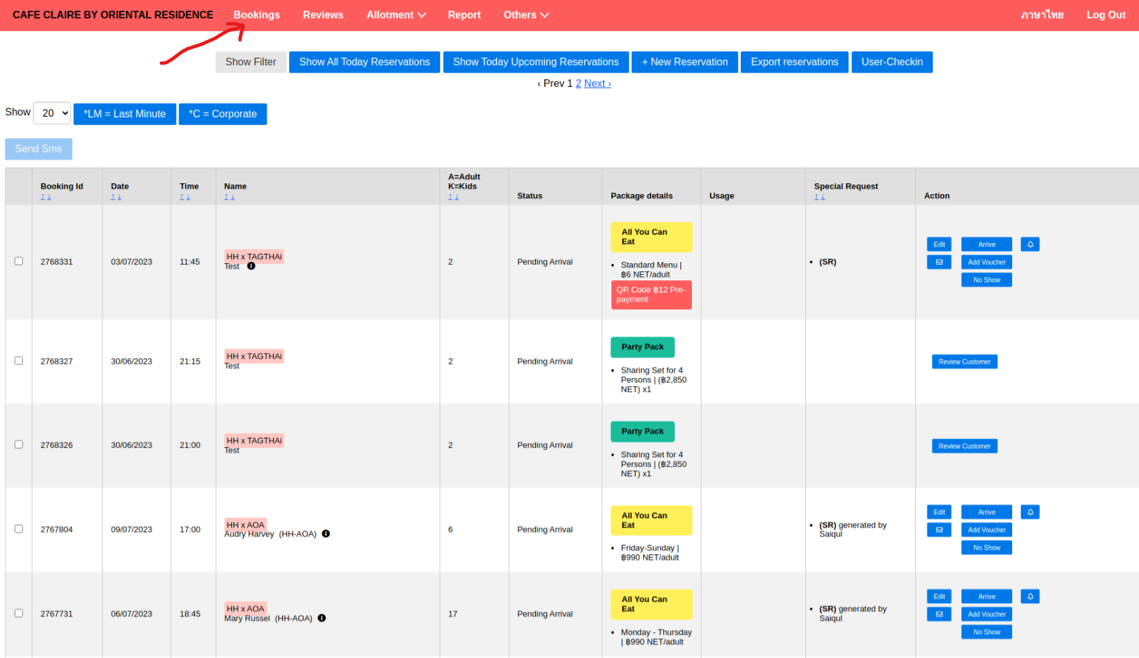Click the + New Reservation button
1139x658 pixels.
coord(684,62)
